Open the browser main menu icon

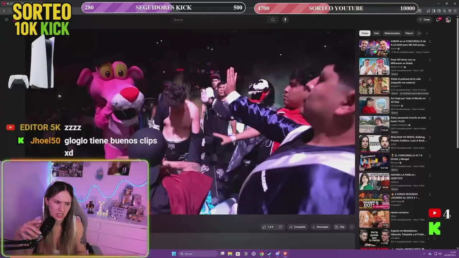[455, 11]
